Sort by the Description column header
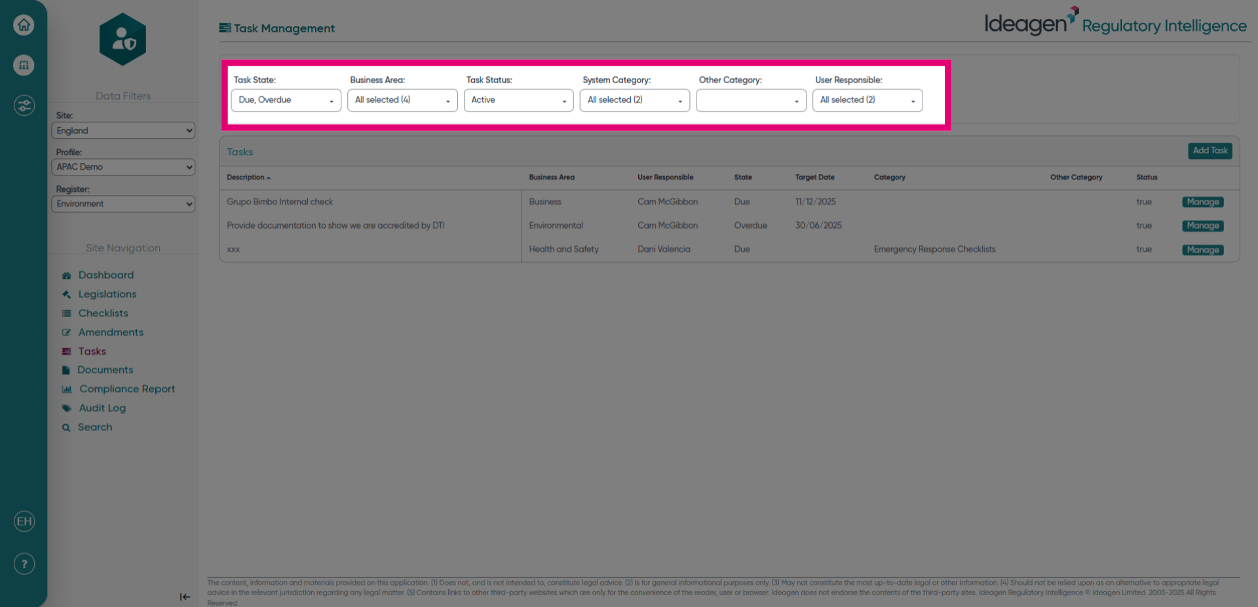Image resolution: width=1258 pixels, height=607 pixels. click(x=248, y=177)
